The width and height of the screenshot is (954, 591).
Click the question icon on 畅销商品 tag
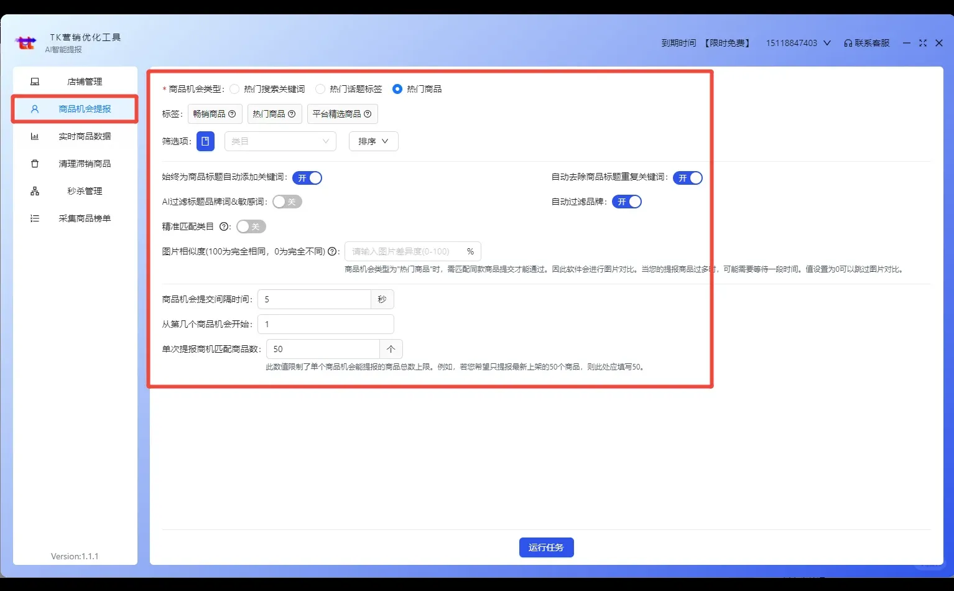pos(232,114)
